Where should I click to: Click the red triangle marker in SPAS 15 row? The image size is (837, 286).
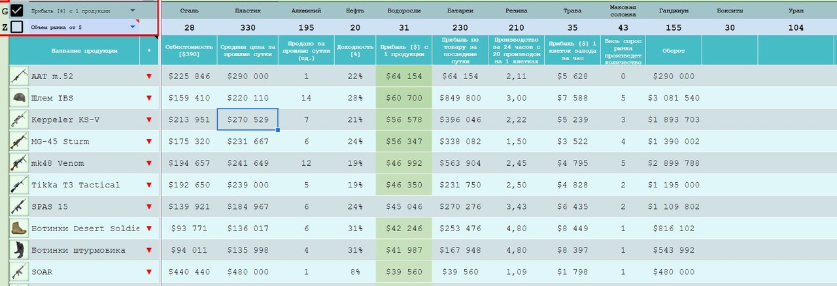tap(149, 207)
